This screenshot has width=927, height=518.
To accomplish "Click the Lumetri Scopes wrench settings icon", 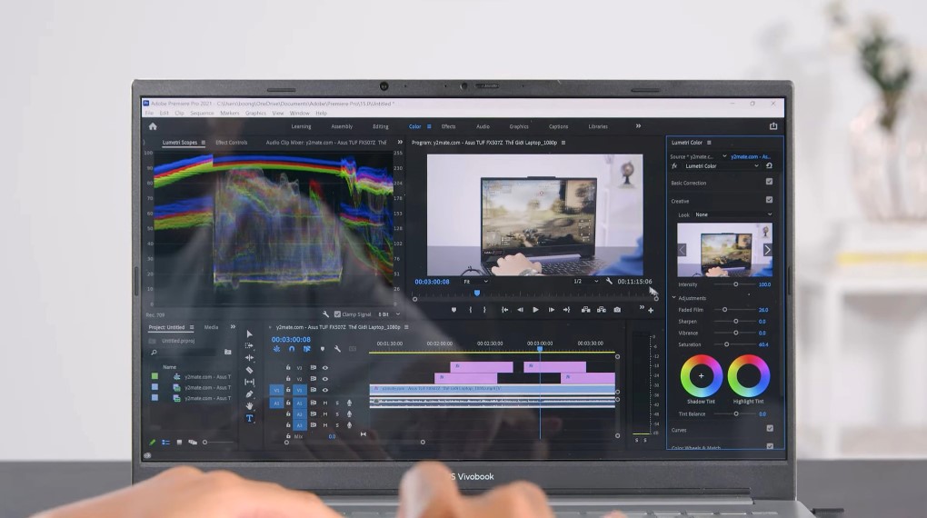I will coord(325,314).
